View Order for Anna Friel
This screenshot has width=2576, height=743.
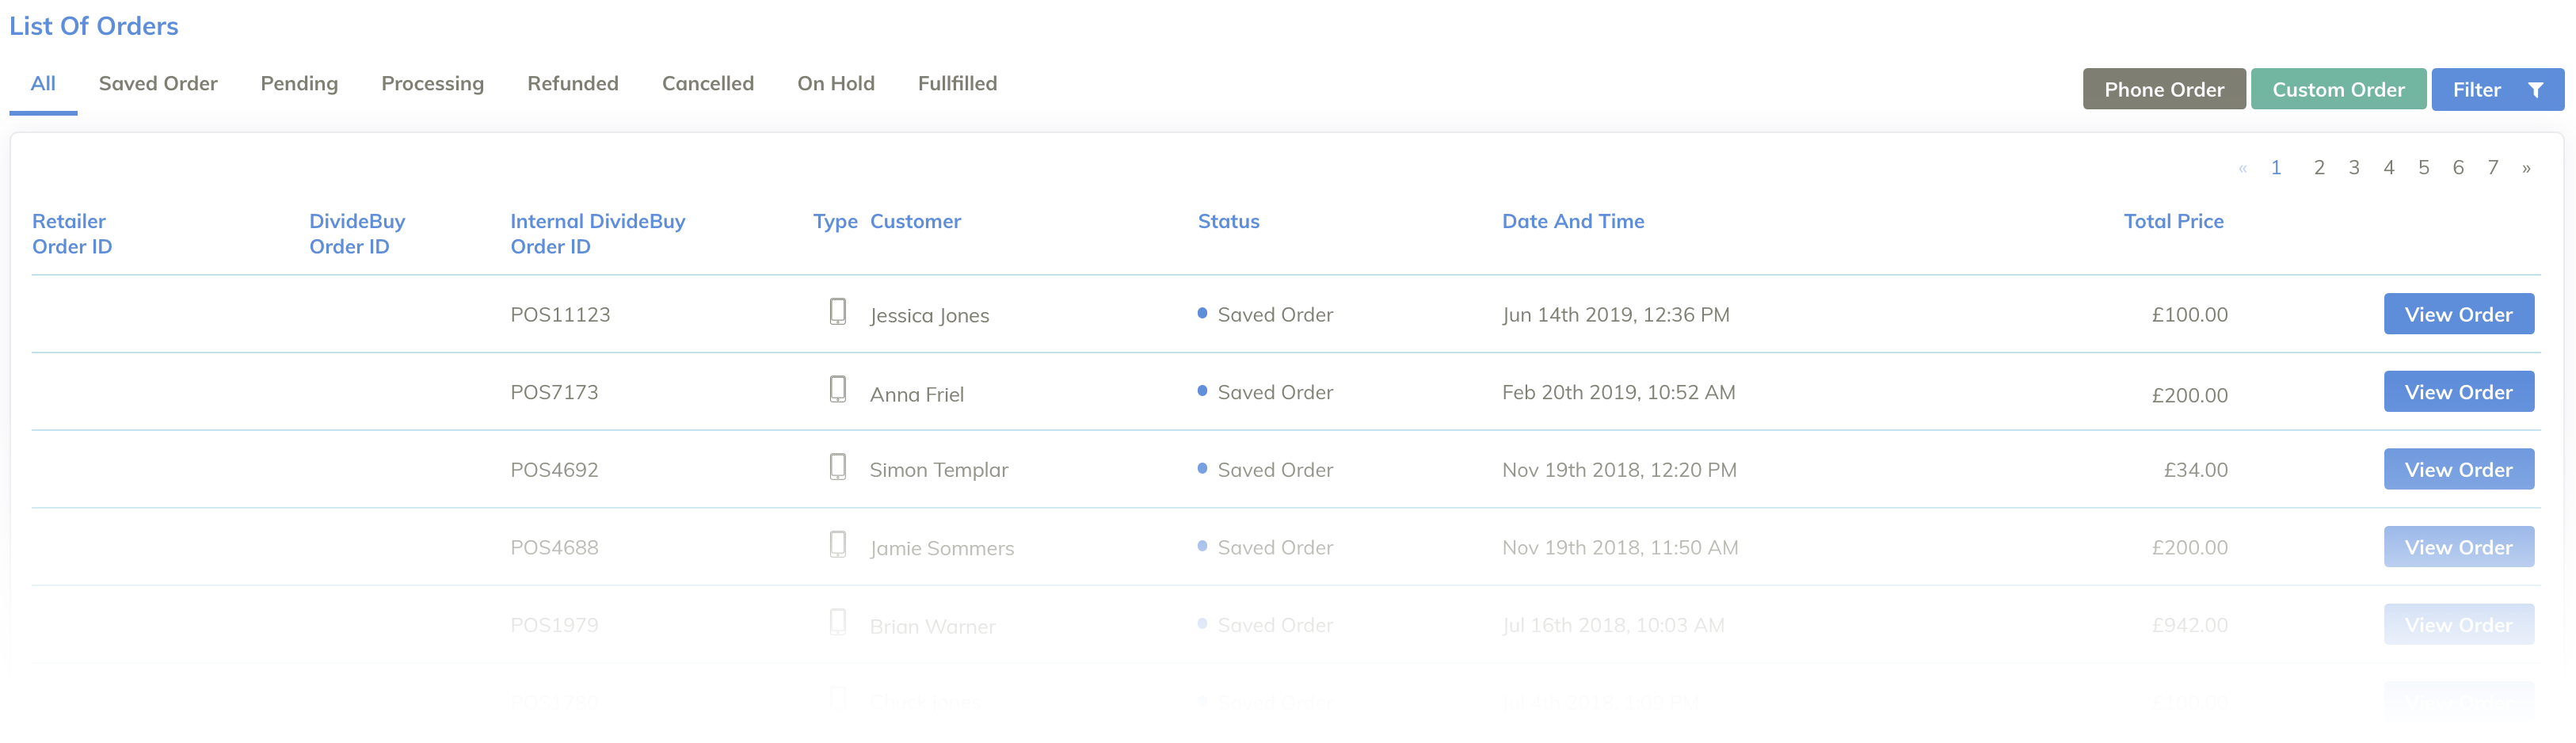(2458, 392)
